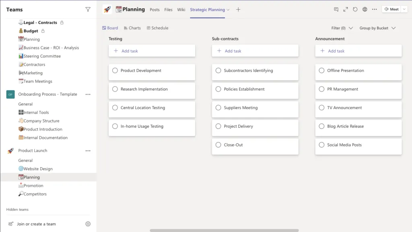Image resolution: width=412 pixels, height=232 pixels.
Task: Mark Central Location Testing complete
Action: (115, 108)
